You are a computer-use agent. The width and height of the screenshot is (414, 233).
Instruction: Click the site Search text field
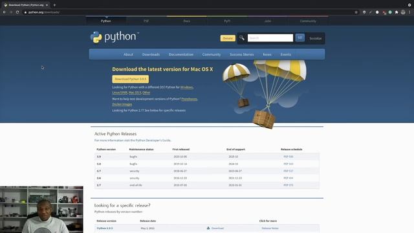click(270, 38)
